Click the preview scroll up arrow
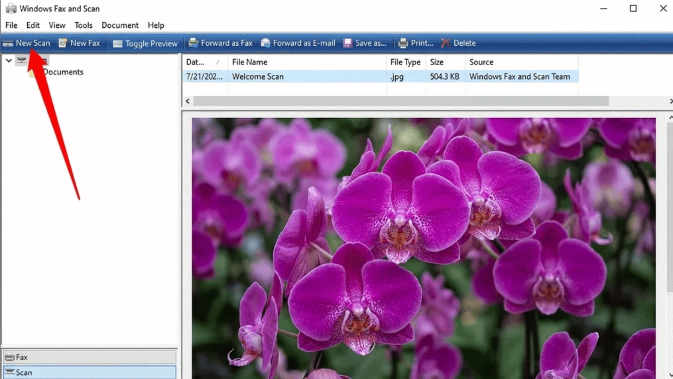This screenshot has width=673, height=379. click(670, 118)
